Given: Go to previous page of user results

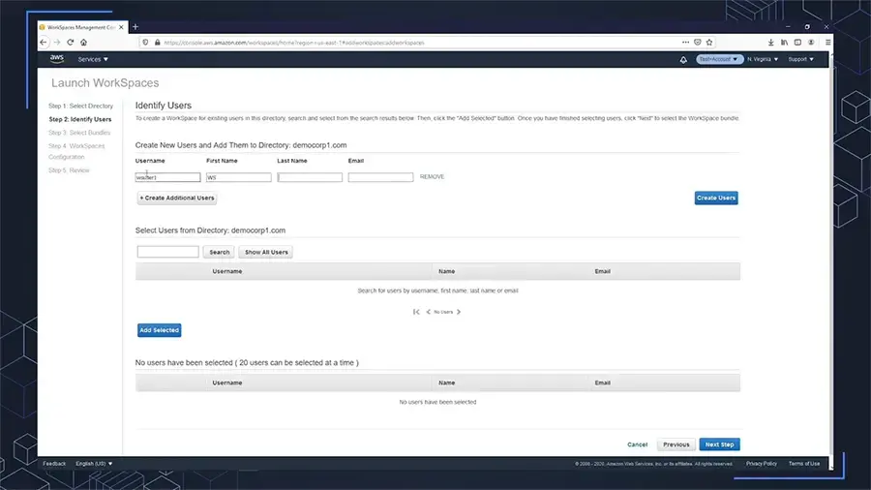Looking at the screenshot, I should click(x=429, y=312).
